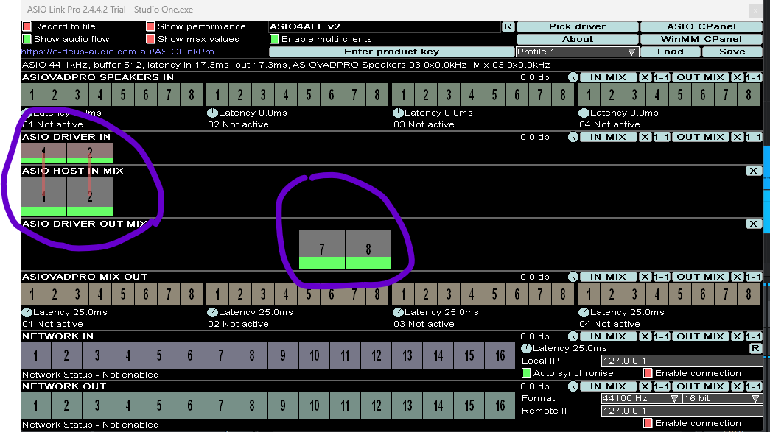Open the o-deus-audio ASIOLinkPro link

[118, 52]
